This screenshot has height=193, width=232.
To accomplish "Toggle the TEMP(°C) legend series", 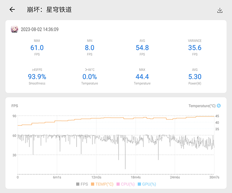I will click(102, 184).
